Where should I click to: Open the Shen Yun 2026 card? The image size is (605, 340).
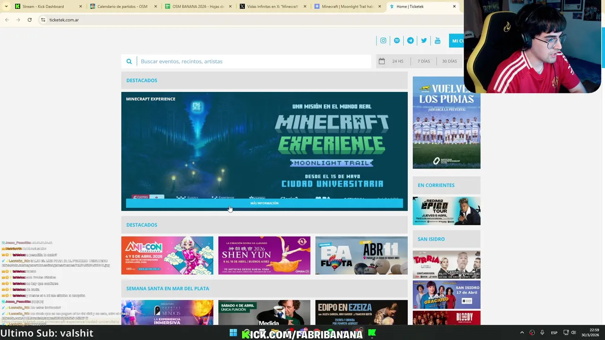[x=264, y=255]
